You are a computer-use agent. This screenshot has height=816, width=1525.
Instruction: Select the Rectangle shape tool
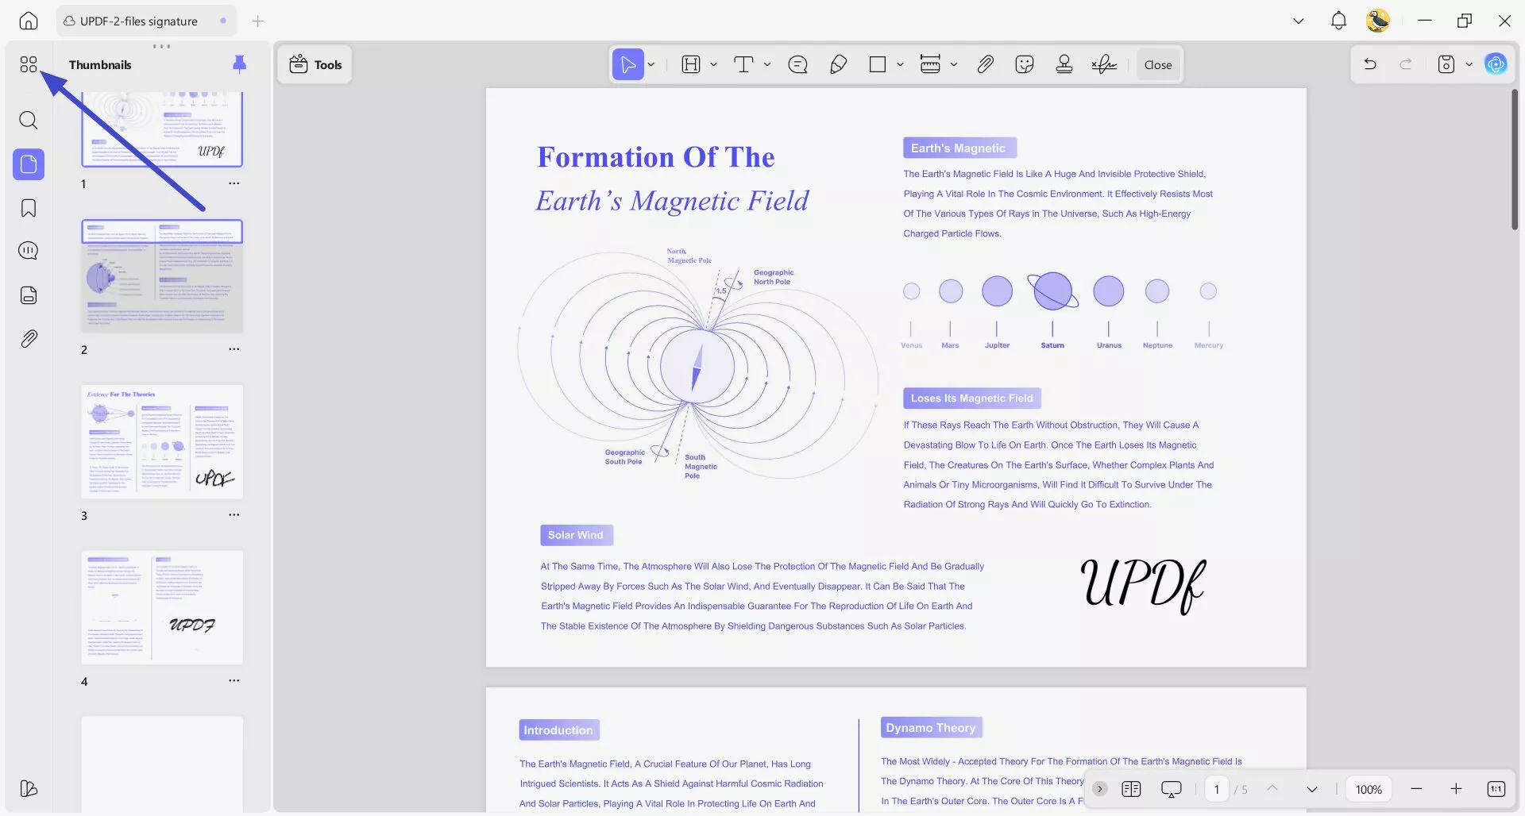878,64
